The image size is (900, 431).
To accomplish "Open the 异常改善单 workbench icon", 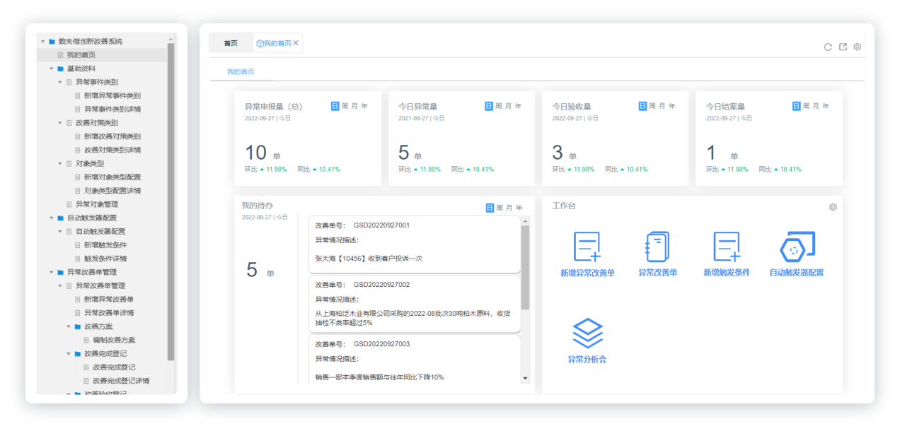I will click(x=657, y=248).
